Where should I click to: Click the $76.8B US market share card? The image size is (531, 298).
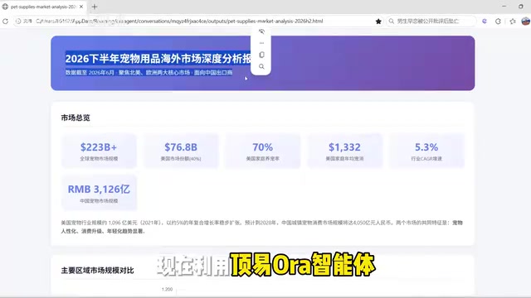point(181,151)
